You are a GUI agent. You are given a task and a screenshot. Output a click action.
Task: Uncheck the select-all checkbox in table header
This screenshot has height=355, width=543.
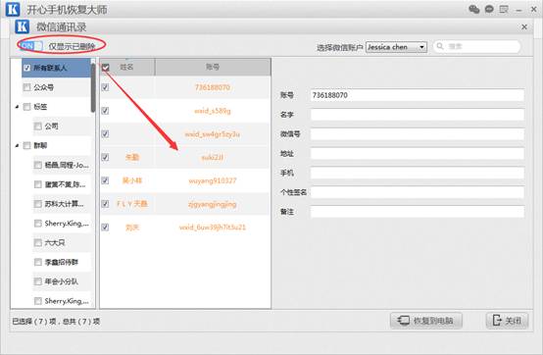[105, 68]
